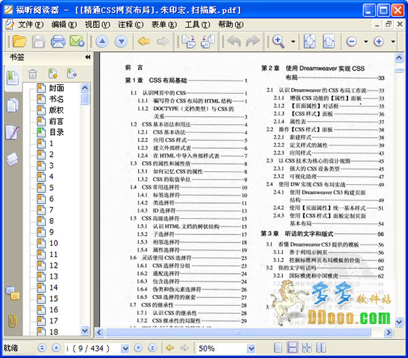Open the 表单 menu
408x358 pixels.
(164, 24)
